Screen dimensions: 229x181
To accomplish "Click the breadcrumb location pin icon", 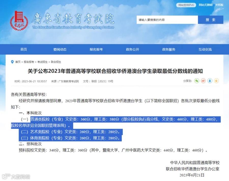I will point(12,62).
